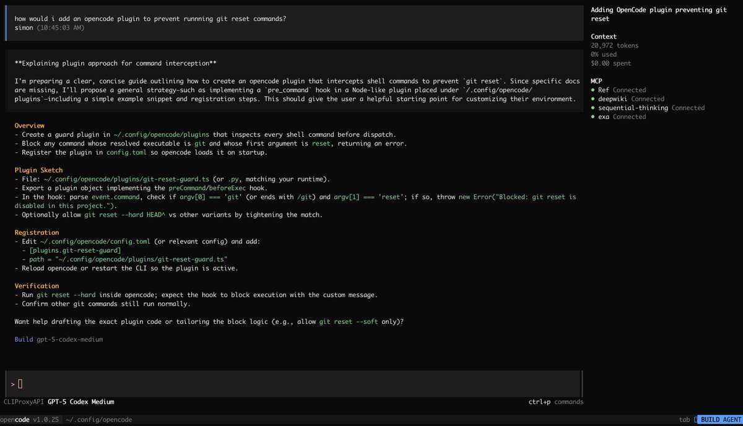
Task: Click the Explaining plugin approach reasoning heading
Action: click(116, 63)
